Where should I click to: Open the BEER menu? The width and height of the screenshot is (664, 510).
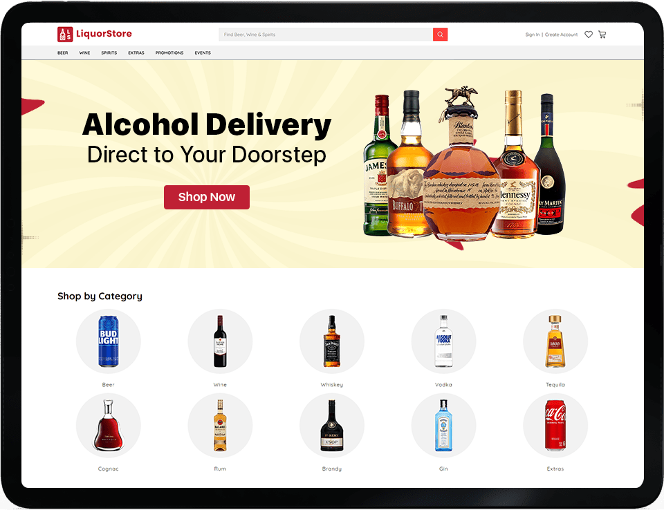tap(63, 53)
